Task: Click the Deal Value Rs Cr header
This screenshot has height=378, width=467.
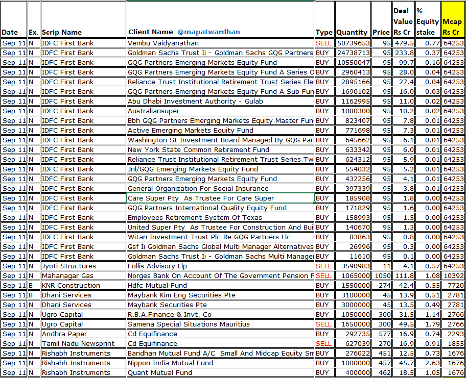Action: tap(403, 19)
